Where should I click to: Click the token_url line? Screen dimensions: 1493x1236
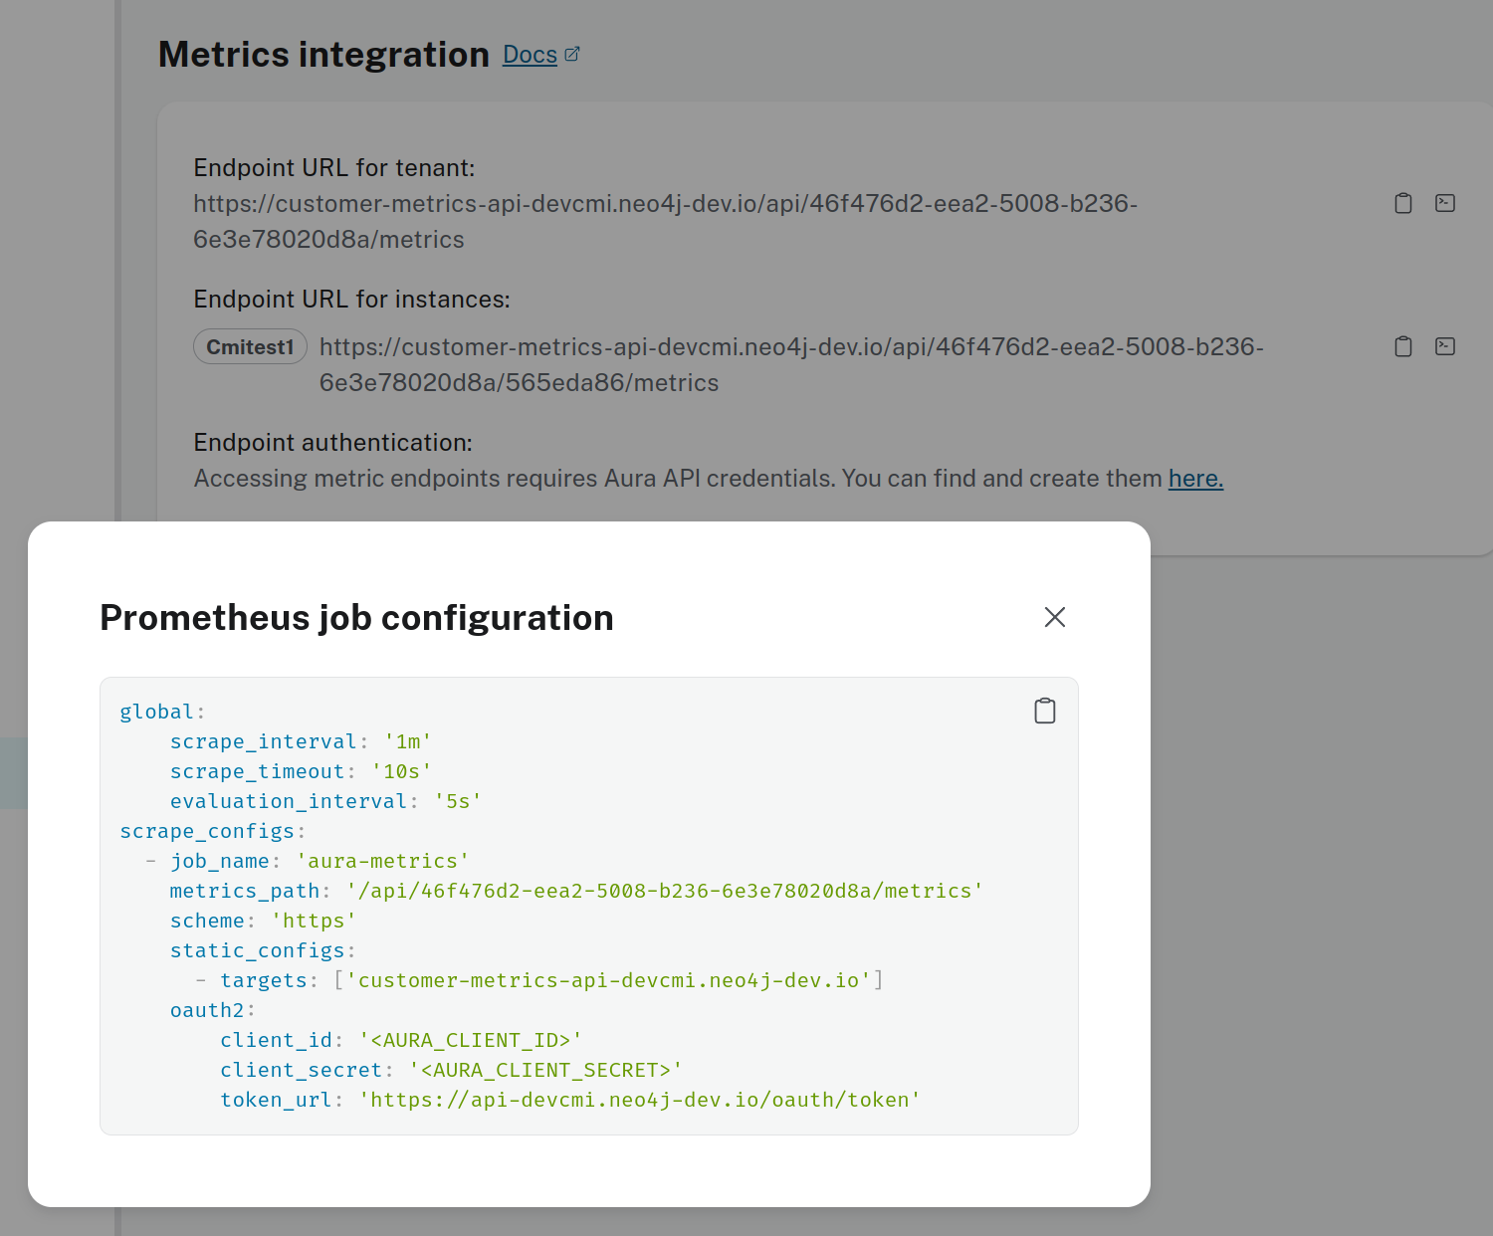coord(570,1100)
